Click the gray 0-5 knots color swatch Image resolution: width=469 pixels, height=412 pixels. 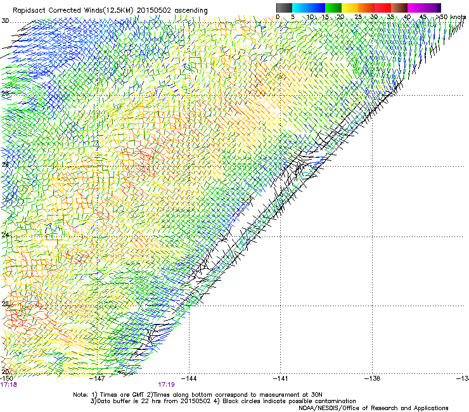284,8
